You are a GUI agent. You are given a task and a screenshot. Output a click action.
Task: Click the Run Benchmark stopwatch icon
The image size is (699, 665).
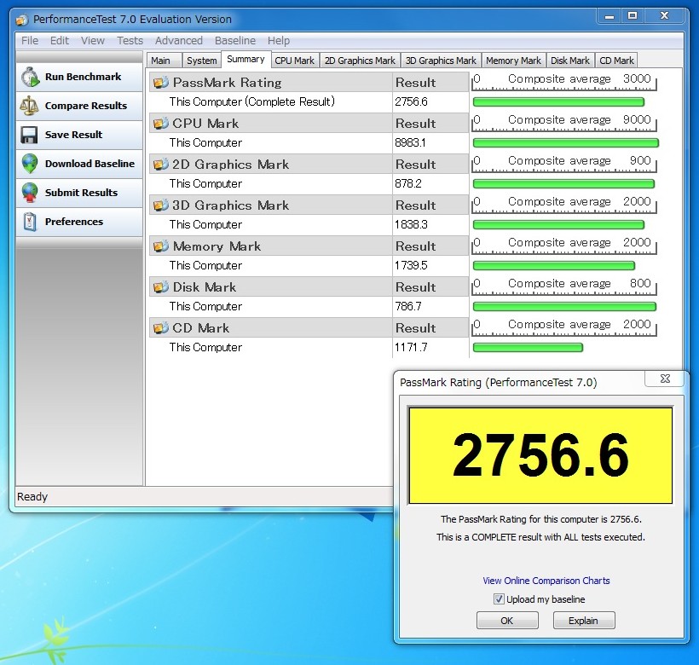coord(31,77)
